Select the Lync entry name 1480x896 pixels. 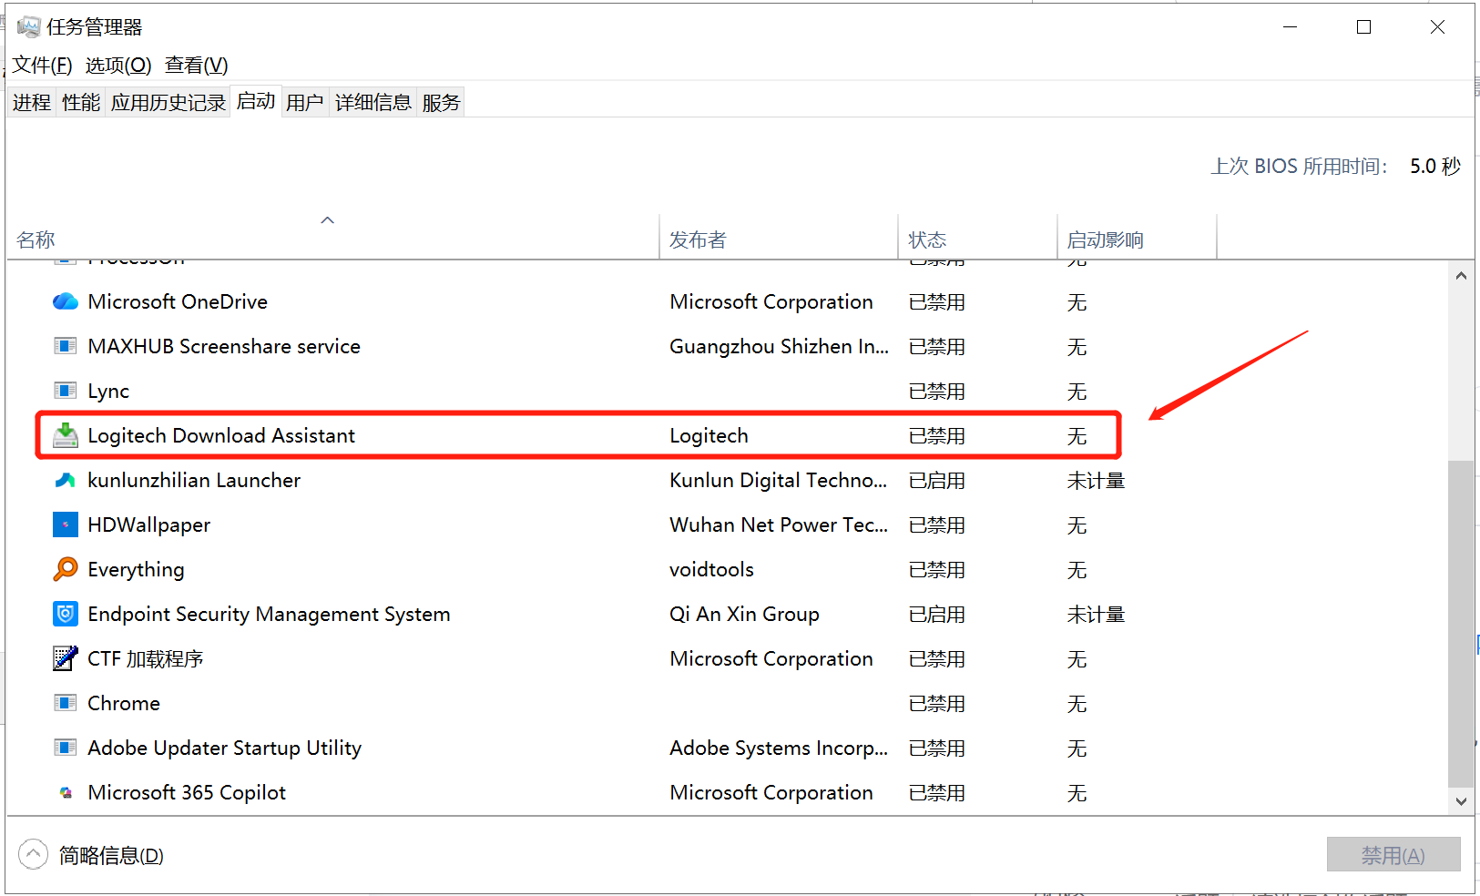pyautogui.click(x=108, y=391)
